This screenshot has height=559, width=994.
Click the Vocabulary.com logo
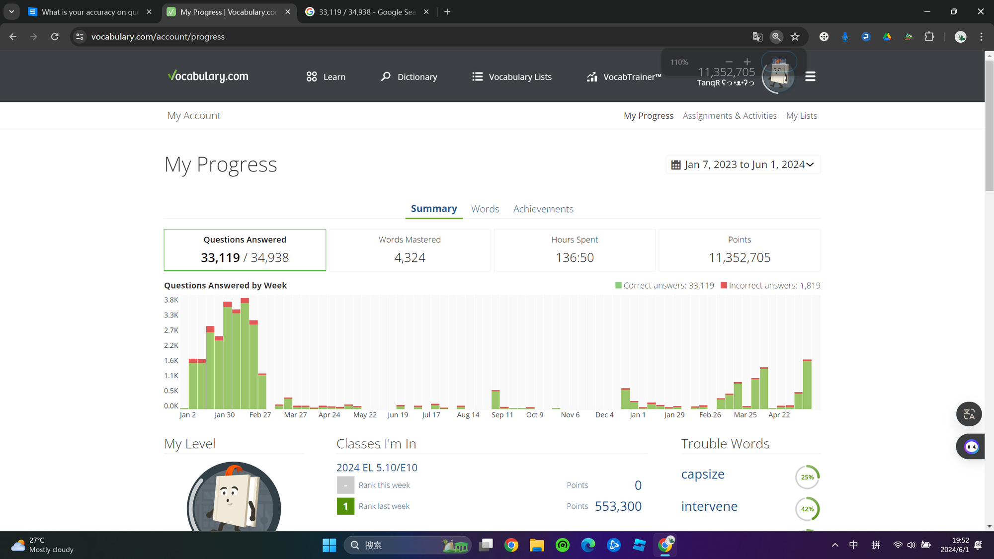coord(208,76)
